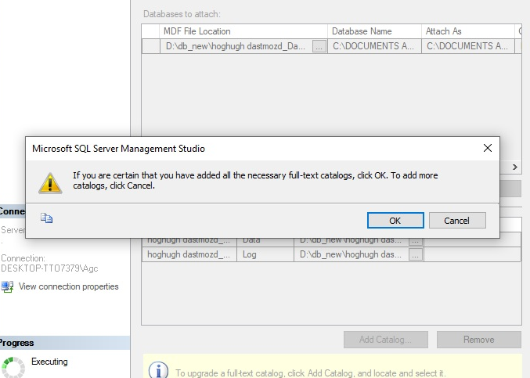Screen dimensions: 530x378
Task: Select the Executing status text
Action: tap(49, 362)
